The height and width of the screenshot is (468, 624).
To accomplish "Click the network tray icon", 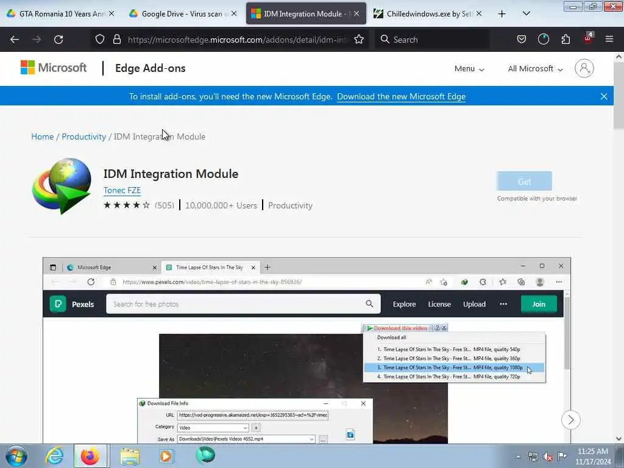I will tap(533, 456).
